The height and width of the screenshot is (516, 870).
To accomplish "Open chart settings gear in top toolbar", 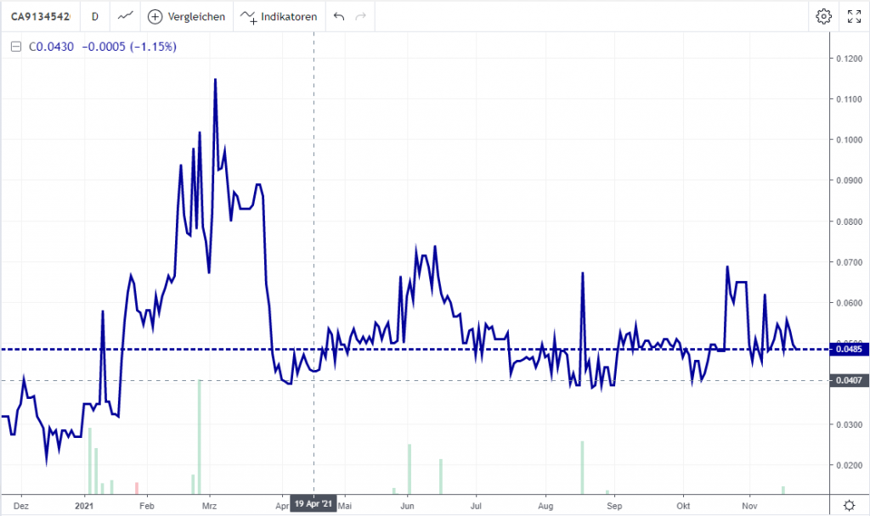I will click(x=822, y=16).
